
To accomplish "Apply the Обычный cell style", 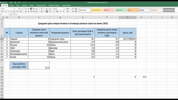I will tap(85, 10).
